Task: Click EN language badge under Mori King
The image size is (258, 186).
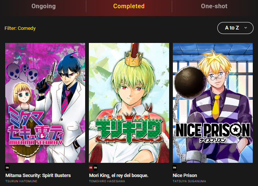Action: click(x=96, y=168)
